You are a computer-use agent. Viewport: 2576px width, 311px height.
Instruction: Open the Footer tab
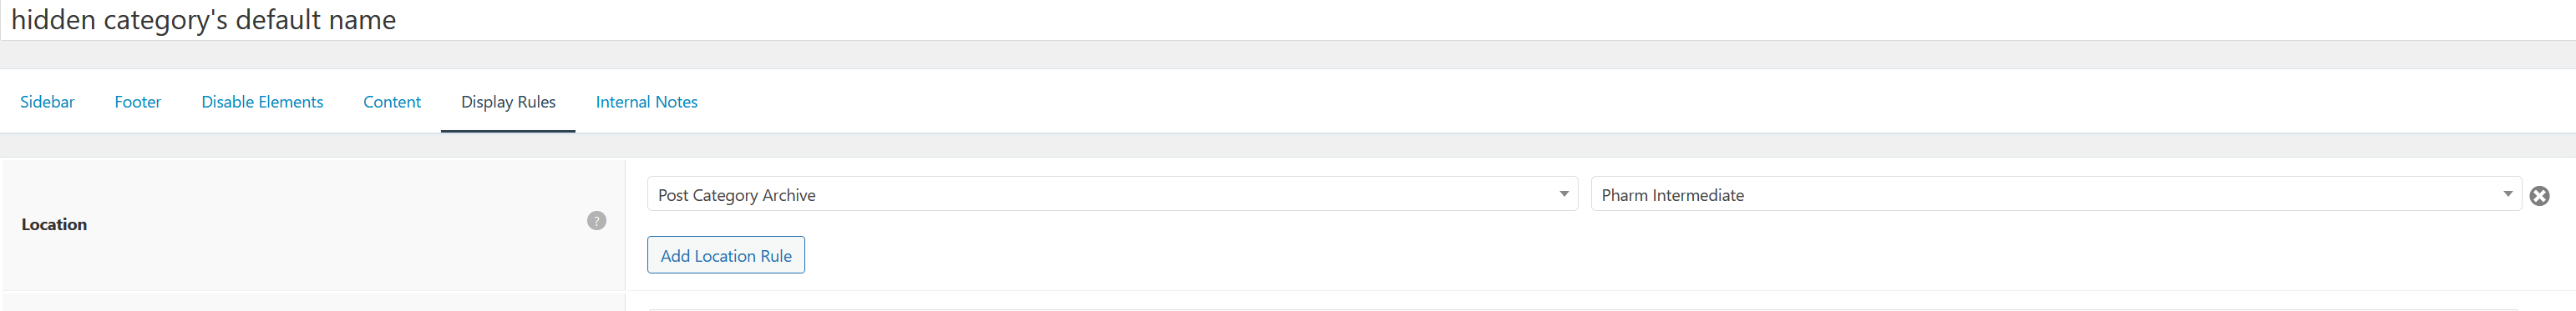point(138,102)
